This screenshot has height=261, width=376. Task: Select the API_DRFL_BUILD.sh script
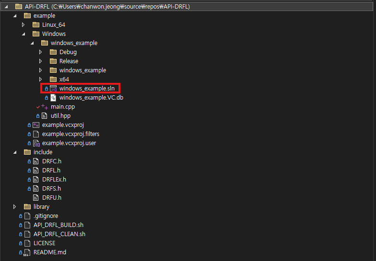click(59, 225)
